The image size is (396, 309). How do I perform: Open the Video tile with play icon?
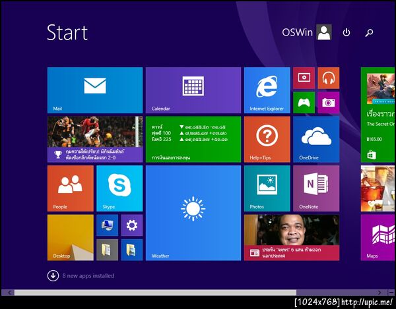coord(304,78)
